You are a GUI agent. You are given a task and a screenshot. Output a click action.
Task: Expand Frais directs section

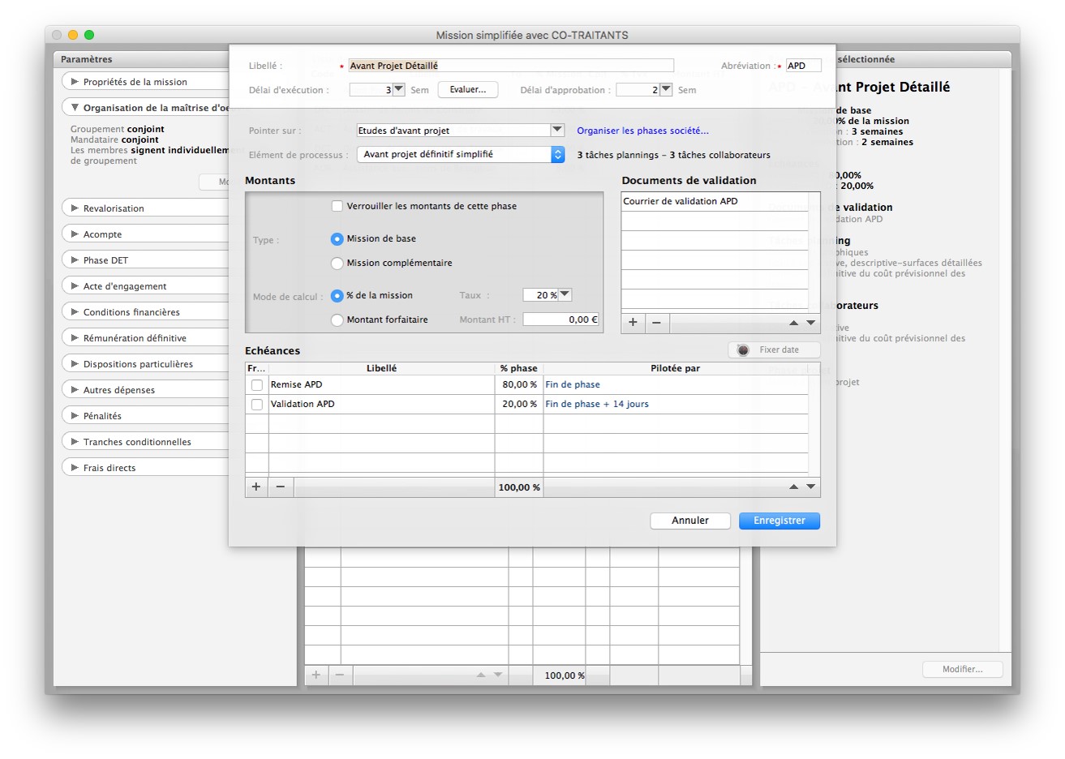75,468
